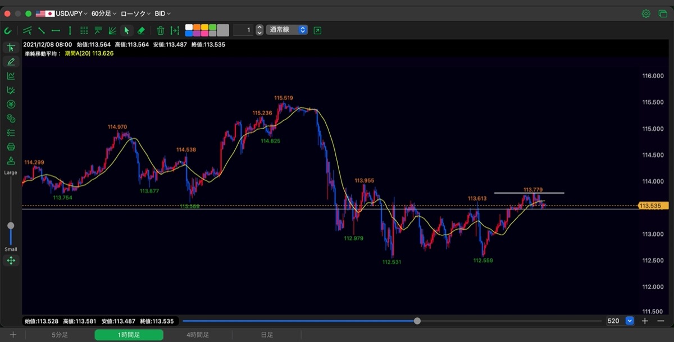Switch to the 日足 tab
The image size is (674, 342).
(x=267, y=335)
